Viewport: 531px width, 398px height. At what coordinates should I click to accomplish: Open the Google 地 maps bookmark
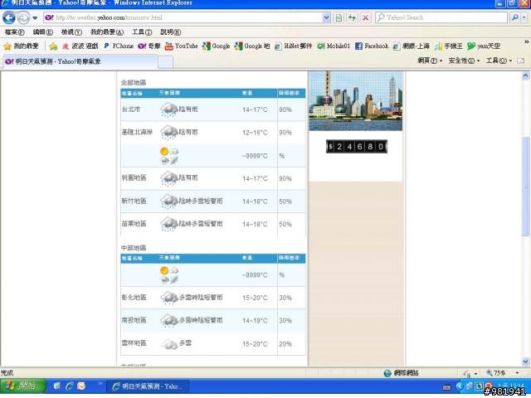252,46
